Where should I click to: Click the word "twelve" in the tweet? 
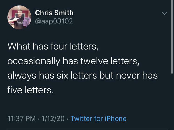(x=94, y=61)
